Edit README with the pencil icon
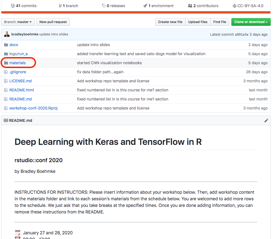The image size is (274, 239). (x=266, y=120)
